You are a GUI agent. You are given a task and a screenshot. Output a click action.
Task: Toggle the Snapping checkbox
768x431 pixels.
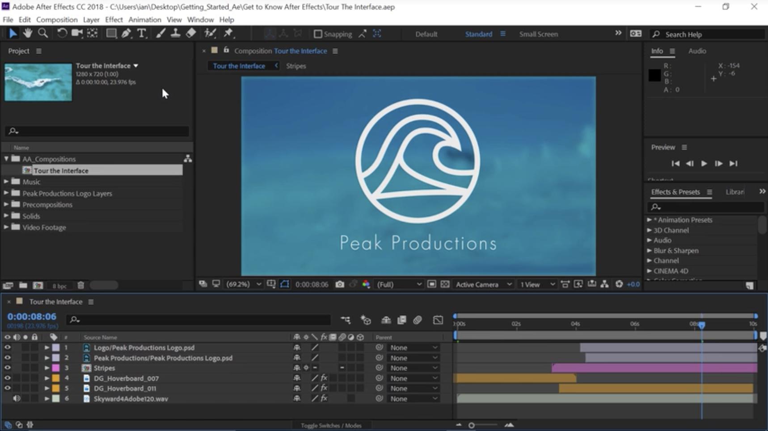tap(318, 34)
